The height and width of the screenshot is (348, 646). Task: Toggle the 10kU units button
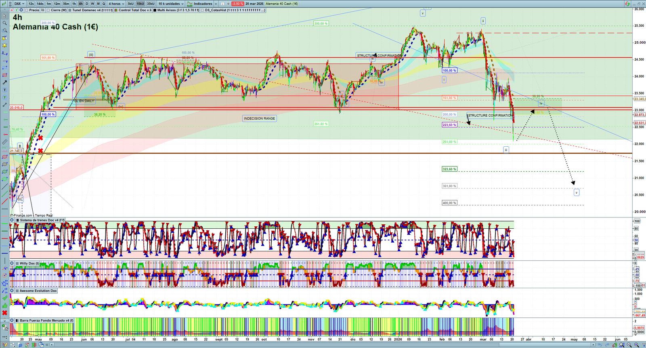[141, 4]
